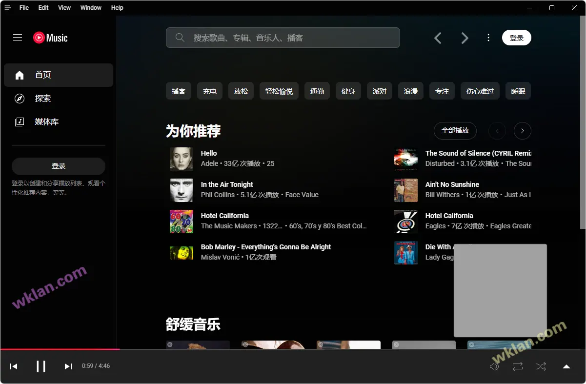Viewport: 586px width, 384px height.
Task: Play Ain't No Sunshine thumbnail
Action: pos(406,190)
